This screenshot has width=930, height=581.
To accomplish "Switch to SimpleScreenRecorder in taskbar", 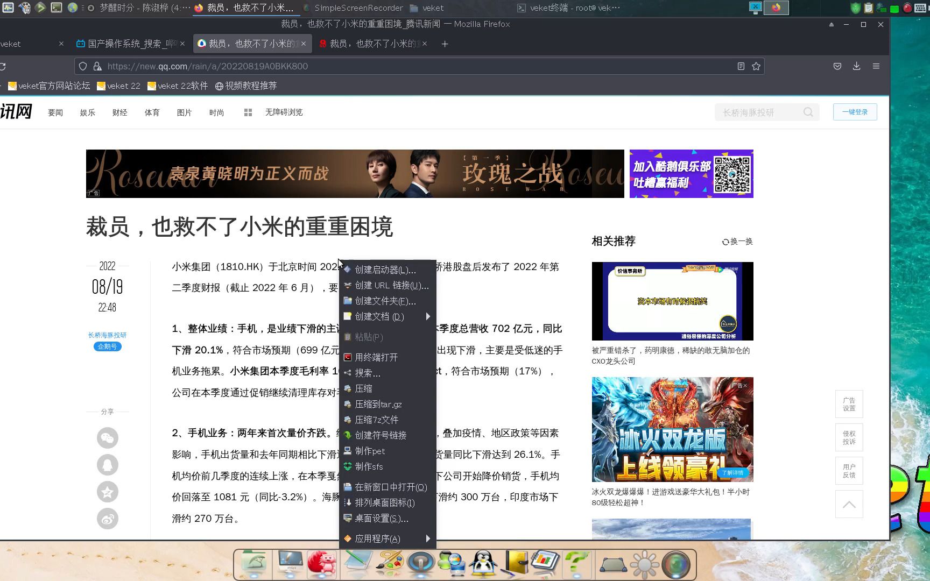I will [x=353, y=8].
